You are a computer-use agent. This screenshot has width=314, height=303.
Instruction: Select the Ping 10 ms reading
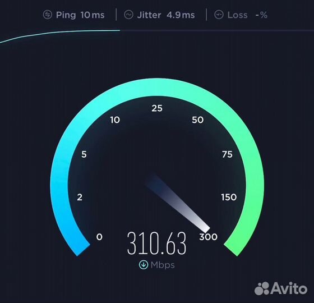80,15
